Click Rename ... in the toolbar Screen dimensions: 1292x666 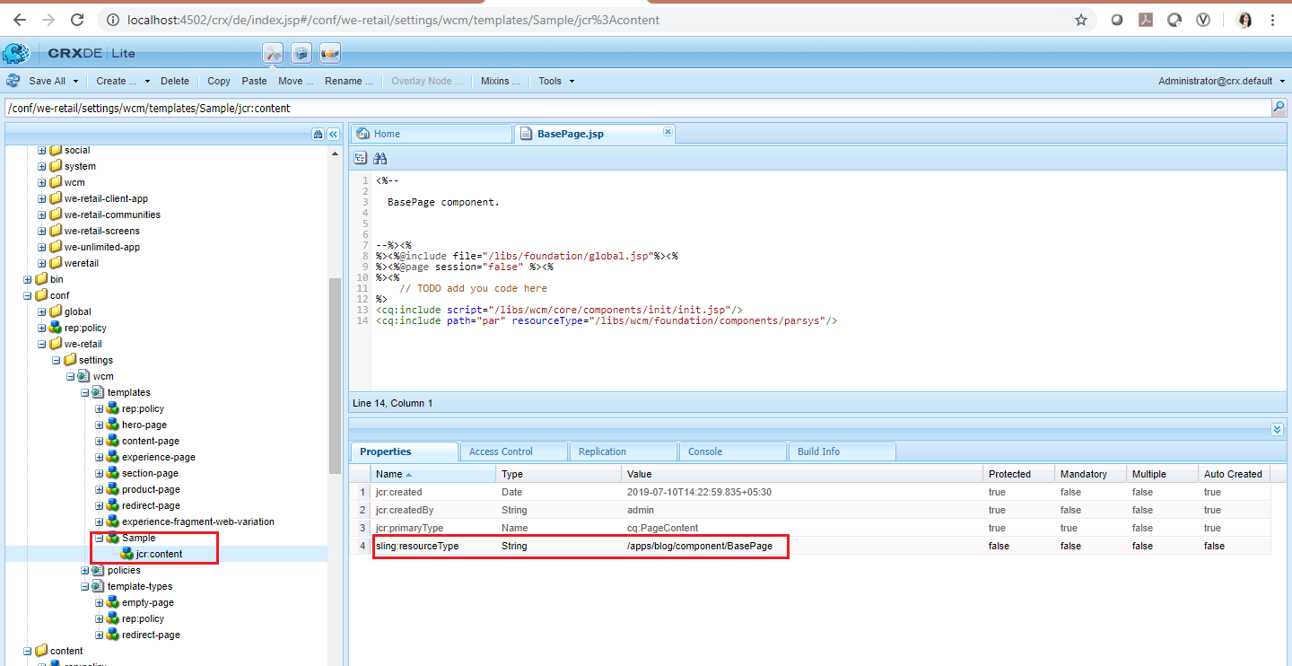(348, 81)
